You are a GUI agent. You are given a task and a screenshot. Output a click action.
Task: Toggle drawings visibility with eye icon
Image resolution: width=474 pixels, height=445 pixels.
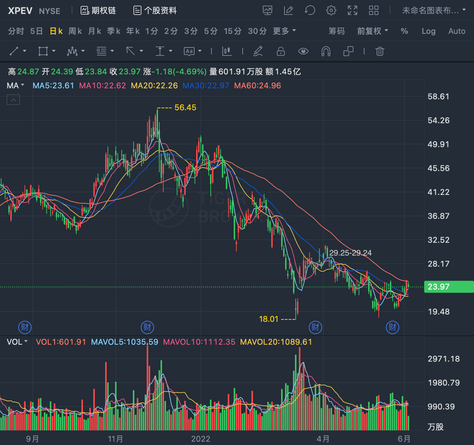[x=303, y=51]
